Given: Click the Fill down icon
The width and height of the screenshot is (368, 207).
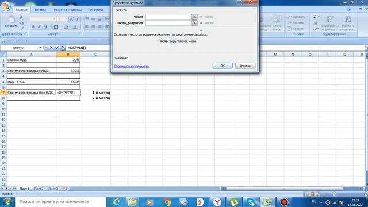Looking at the screenshot, I should click(x=315, y=23).
